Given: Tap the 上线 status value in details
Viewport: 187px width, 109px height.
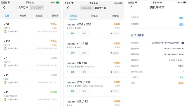Looking at the screenshot, I should tap(182, 77).
